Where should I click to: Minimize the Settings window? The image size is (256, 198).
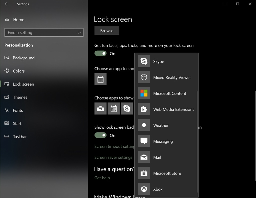coord(225,4)
